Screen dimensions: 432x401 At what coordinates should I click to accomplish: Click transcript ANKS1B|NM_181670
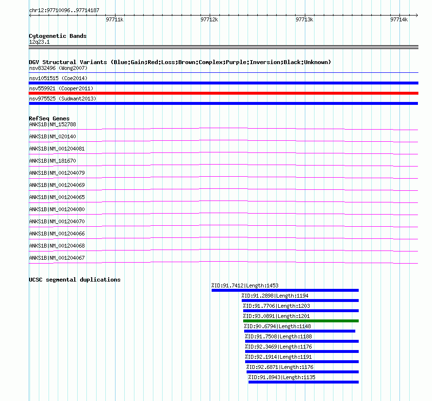tap(52, 161)
